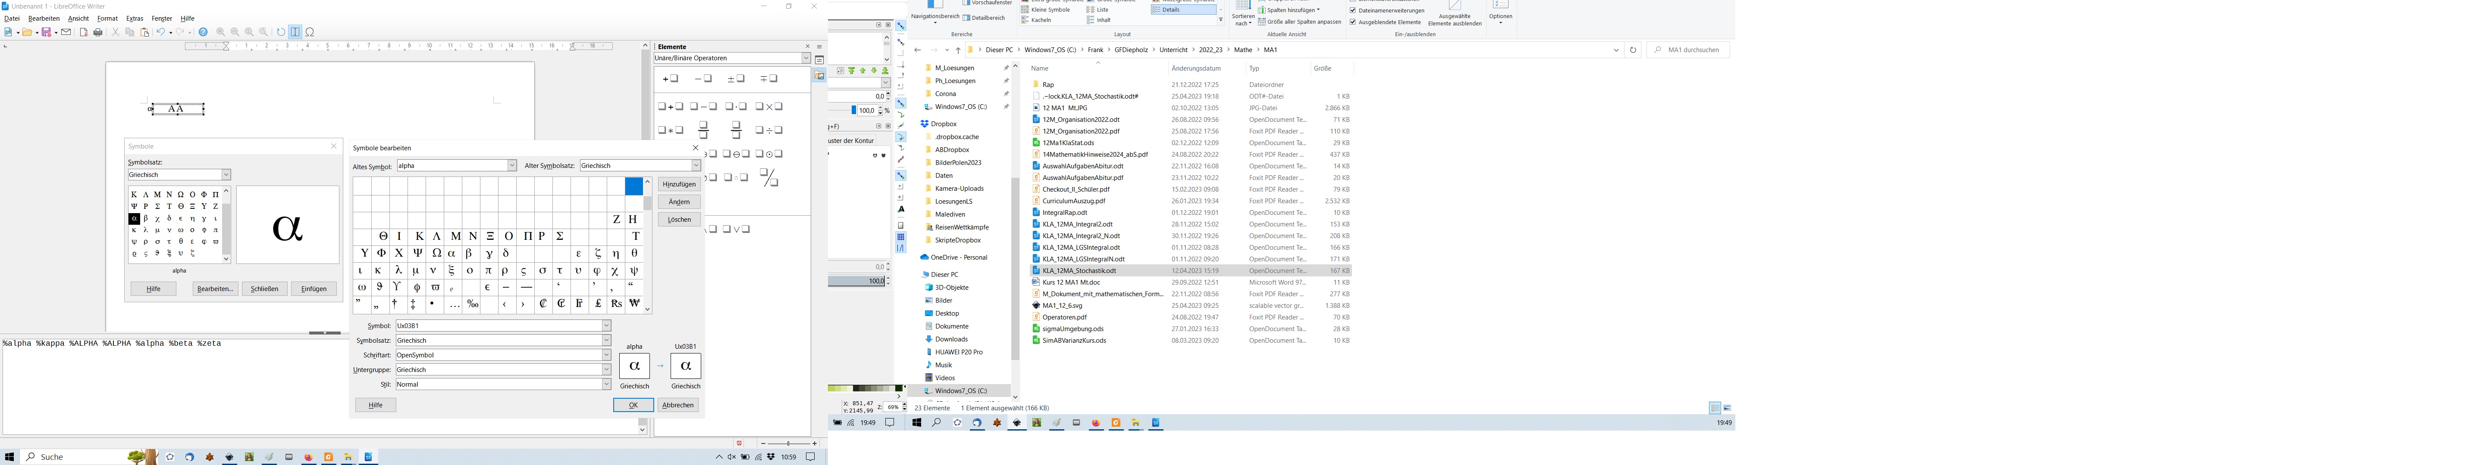Click Schließen in Symbole dialog
Screen dimensions: 2484x465
tap(264, 289)
